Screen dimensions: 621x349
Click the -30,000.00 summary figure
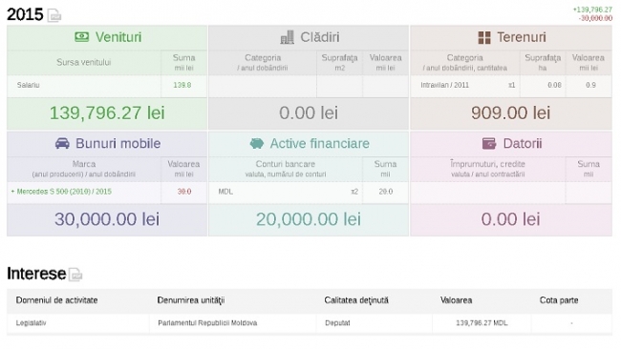point(595,18)
